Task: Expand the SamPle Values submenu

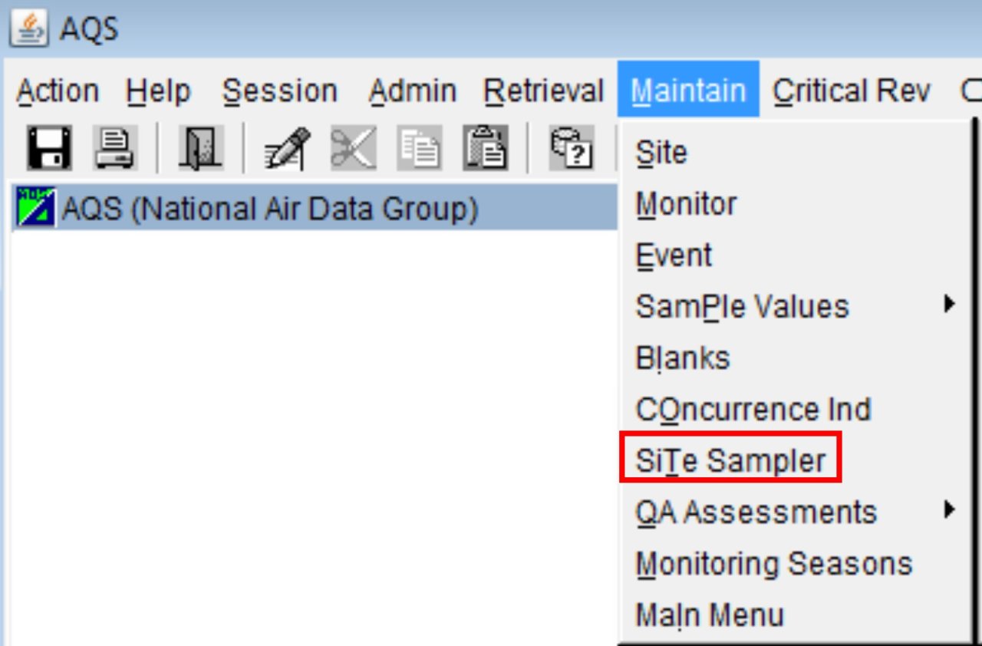Action: pyautogui.click(x=743, y=305)
